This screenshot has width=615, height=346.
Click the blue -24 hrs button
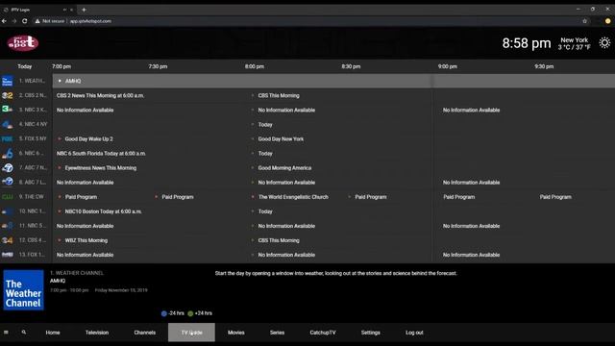pos(173,313)
